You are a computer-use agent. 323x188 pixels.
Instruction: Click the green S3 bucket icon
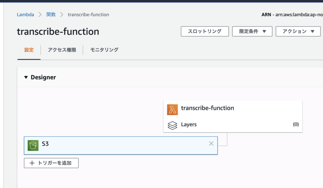click(x=33, y=145)
